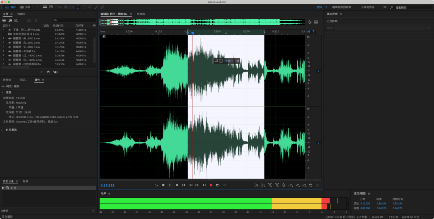
Task: Zoom in time icon
Action: tap(270, 185)
